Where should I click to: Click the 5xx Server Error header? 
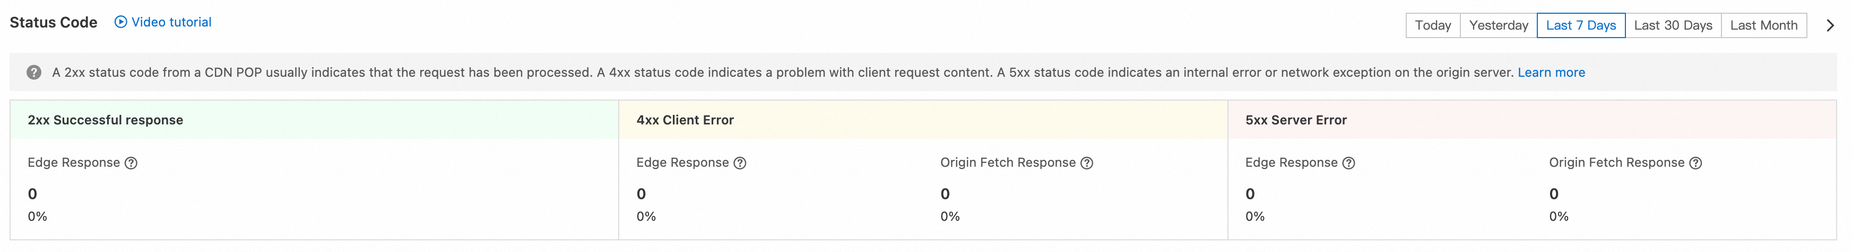click(1295, 120)
